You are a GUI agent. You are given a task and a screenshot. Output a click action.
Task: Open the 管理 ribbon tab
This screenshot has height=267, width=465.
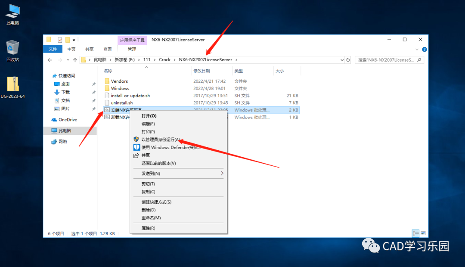(x=132, y=49)
